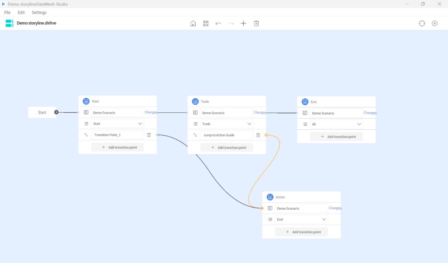
Task: Delete Transition Point_1 using its trash icon
Action: click(149, 135)
